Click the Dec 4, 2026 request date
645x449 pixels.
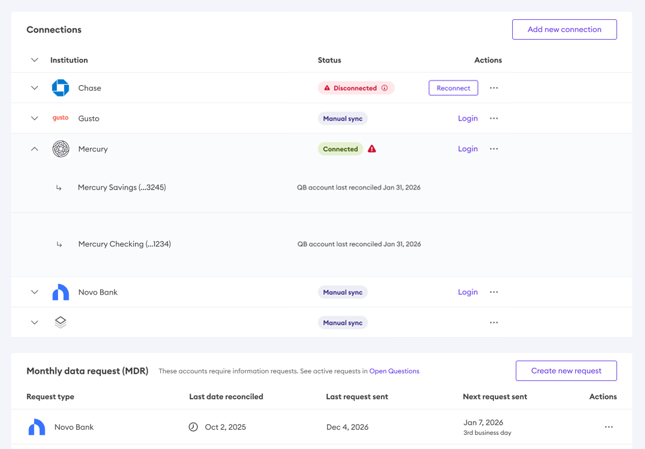(347, 427)
